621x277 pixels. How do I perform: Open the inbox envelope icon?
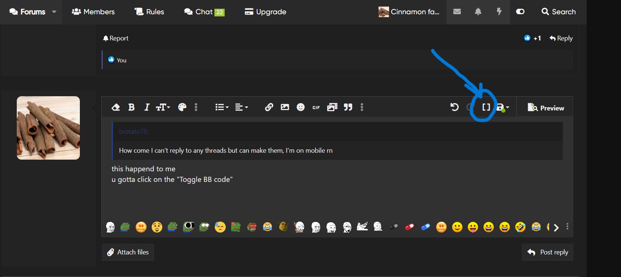(457, 12)
